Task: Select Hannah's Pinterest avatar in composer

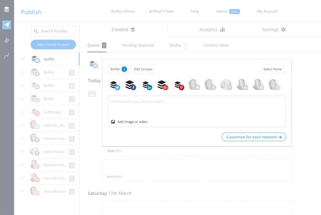Action: pyautogui.click(x=258, y=85)
